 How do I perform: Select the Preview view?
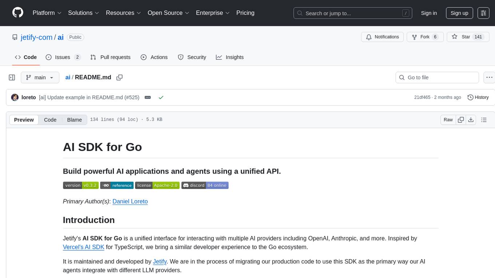(x=24, y=120)
